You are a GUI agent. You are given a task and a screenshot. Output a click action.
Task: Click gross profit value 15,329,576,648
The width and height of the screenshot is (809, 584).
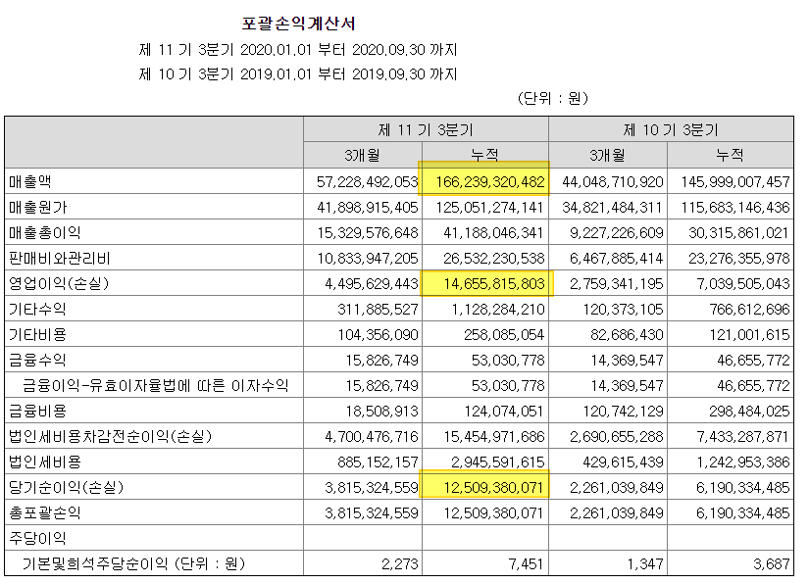point(368,232)
